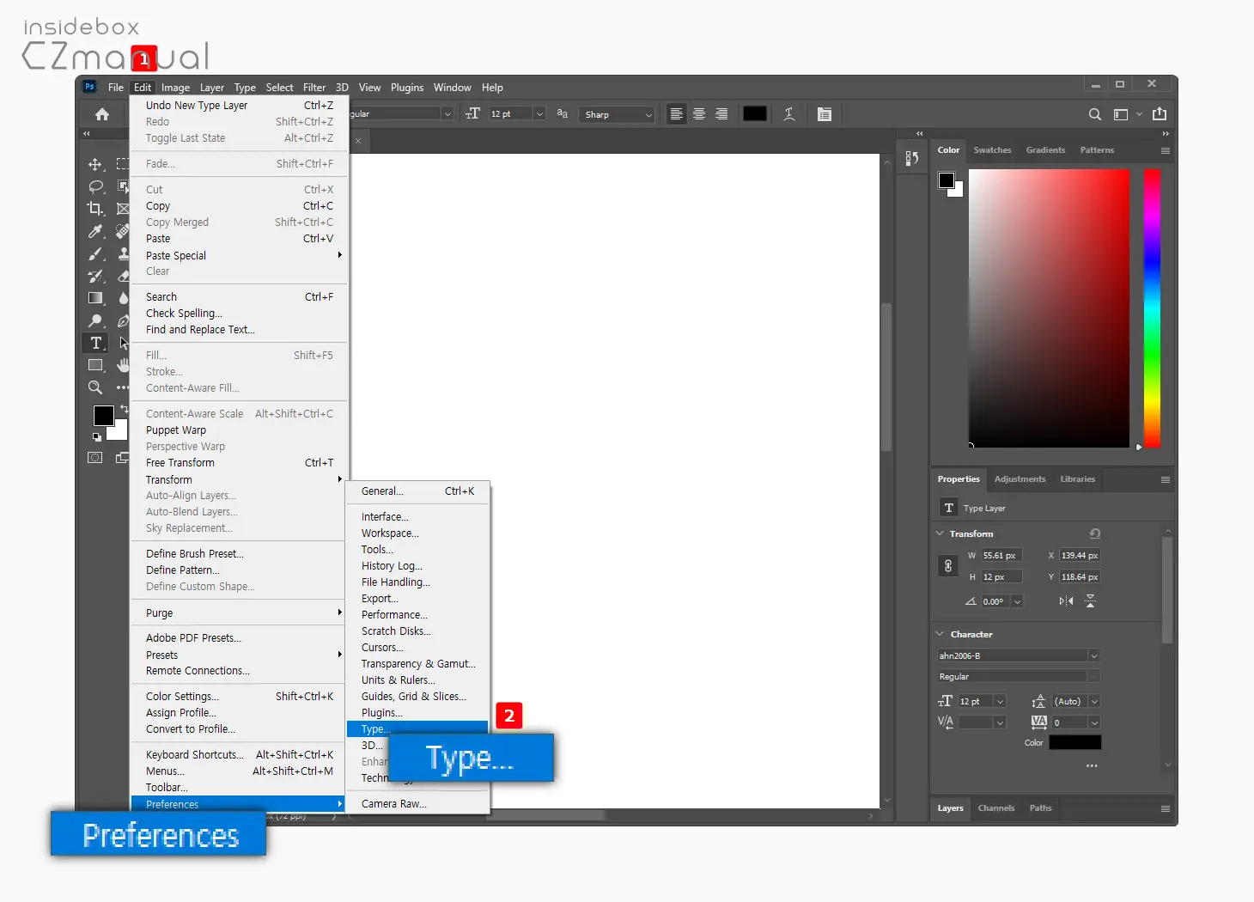Open the rotation angle dropdown

[1017, 601]
